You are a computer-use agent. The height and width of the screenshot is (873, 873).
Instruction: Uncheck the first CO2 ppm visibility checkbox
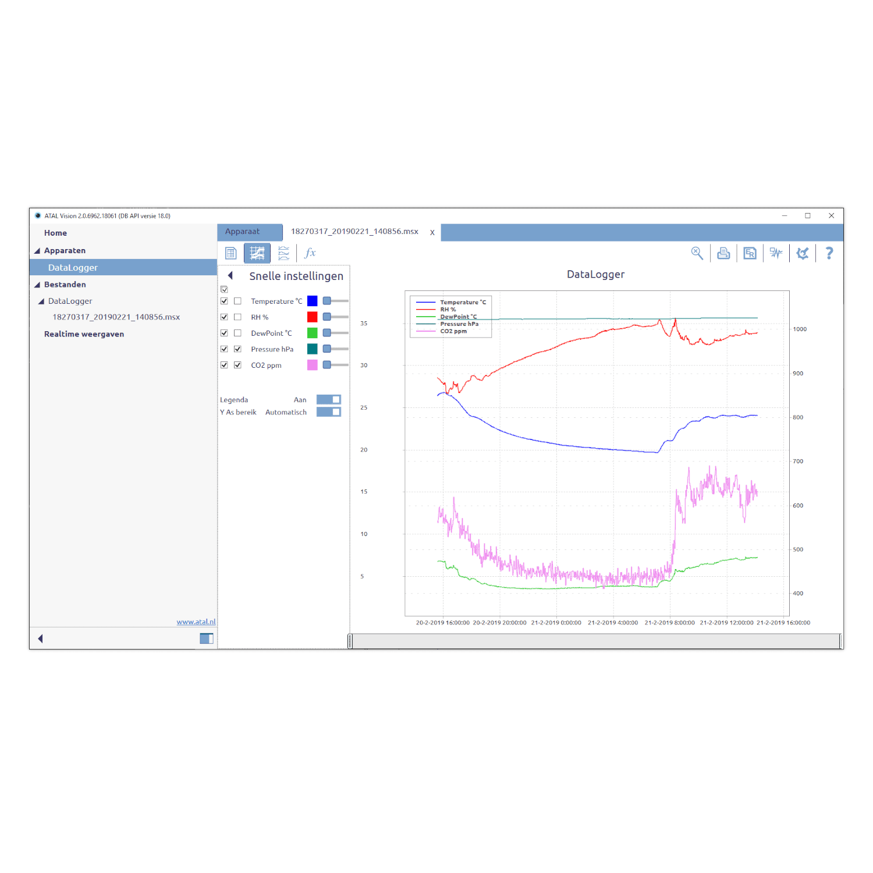click(x=224, y=365)
